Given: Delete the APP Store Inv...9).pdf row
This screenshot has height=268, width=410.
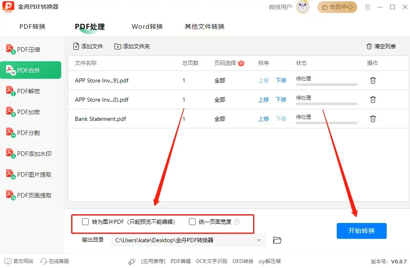Looking at the screenshot, I should 373,80.
